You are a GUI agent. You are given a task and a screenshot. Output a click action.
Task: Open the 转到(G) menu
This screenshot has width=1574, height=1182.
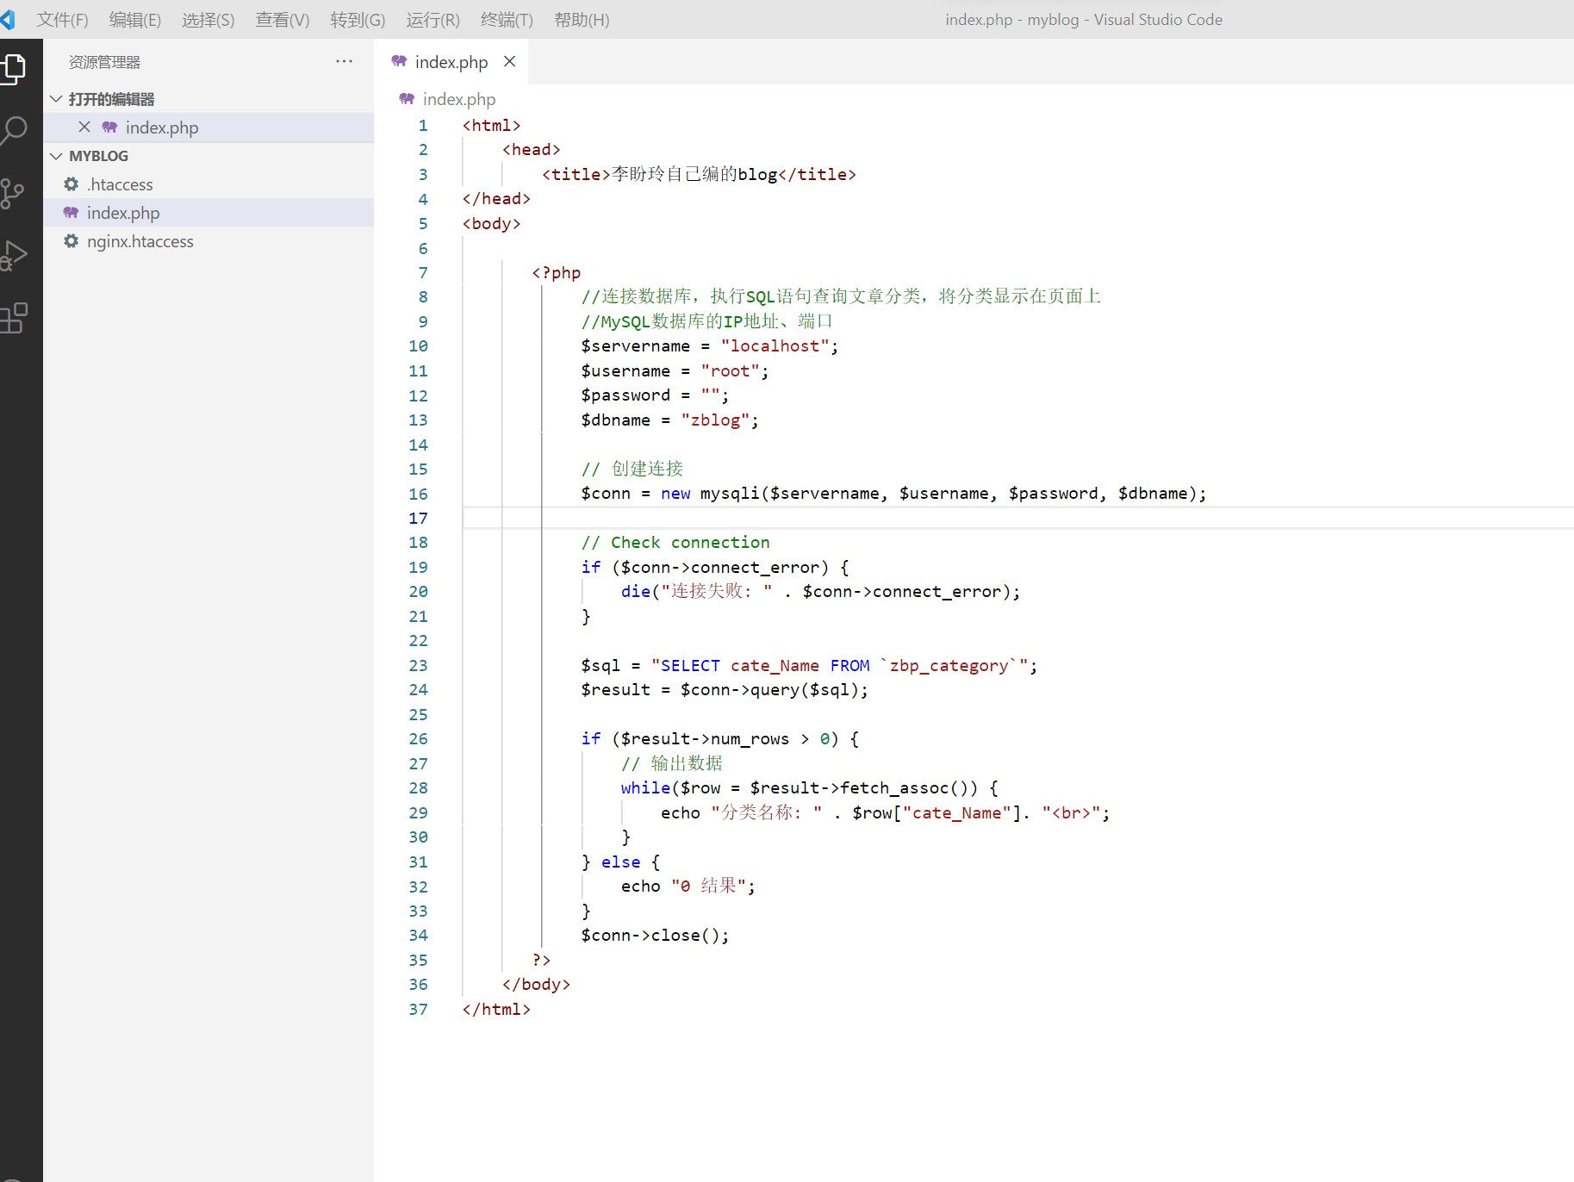(x=358, y=19)
